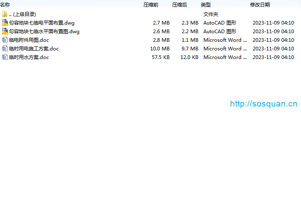Select file name 临时用水方案.doc
Image resolution: width=301 pixels, height=209 pixels.
[x=29, y=57]
